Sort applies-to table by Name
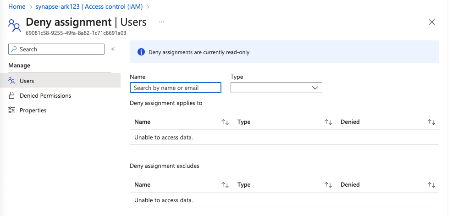This screenshot has height=216, width=452. (225, 122)
